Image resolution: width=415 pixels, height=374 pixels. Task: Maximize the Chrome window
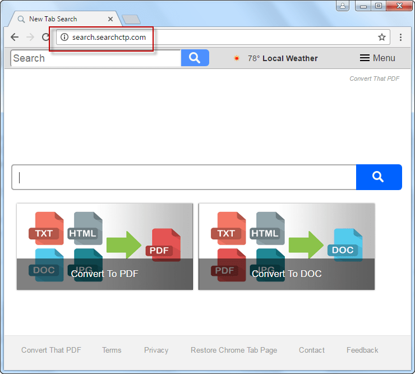[x=379, y=6]
